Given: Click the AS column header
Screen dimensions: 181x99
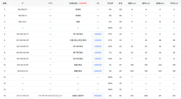Looking at the screenshot, I should point(98,3).
